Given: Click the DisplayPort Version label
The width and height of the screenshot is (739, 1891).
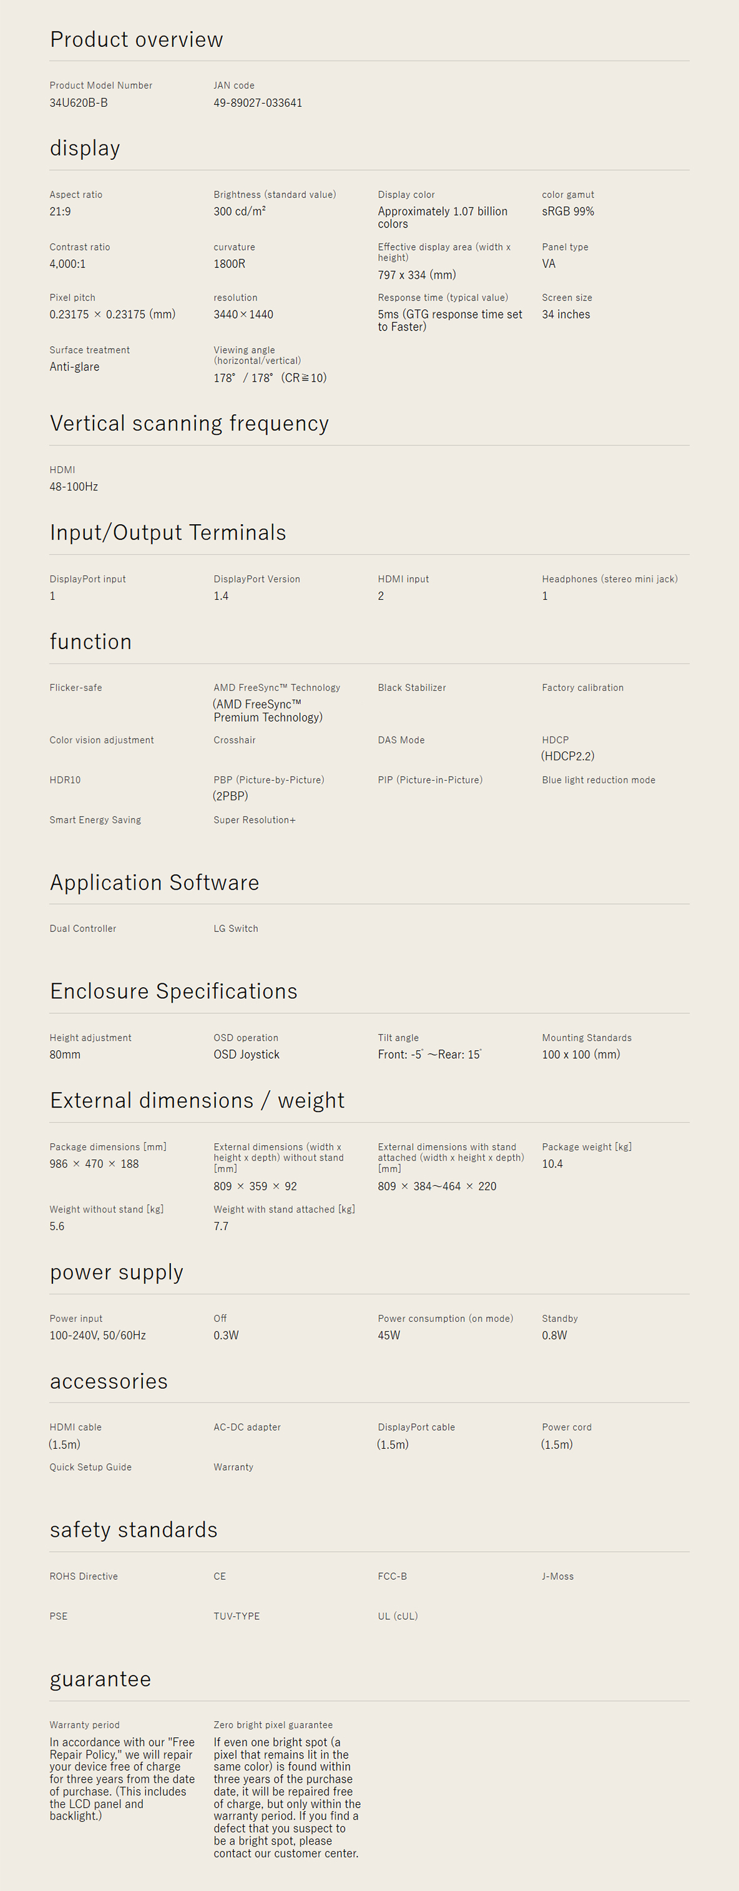Looking at the screenshot, I should 257,579.
